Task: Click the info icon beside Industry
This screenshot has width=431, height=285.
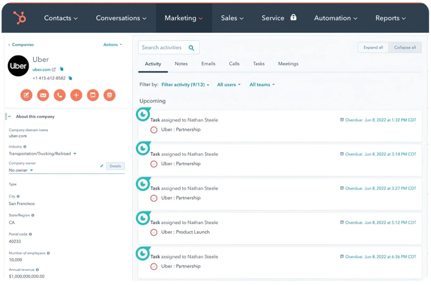Action: [x=25, y=147]
